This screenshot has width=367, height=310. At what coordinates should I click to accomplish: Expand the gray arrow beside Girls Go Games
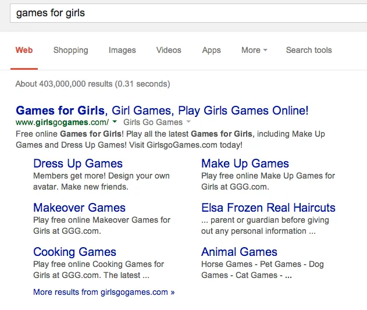point(188,122)
